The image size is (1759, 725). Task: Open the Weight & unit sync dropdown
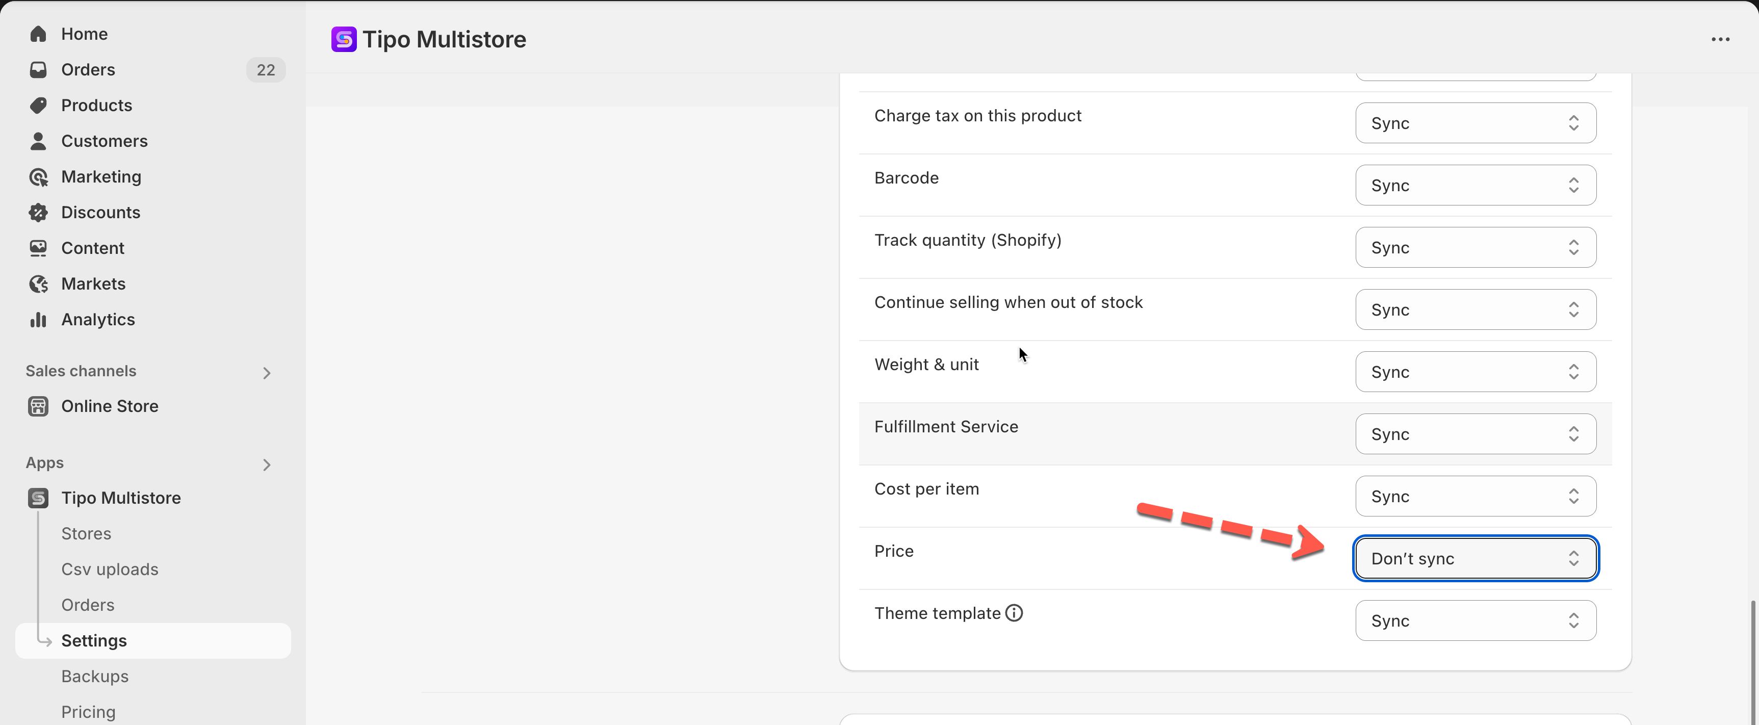(1475, 372)
